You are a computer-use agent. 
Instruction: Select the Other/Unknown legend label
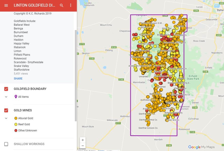pyautogui.click(x=28, y=131)
